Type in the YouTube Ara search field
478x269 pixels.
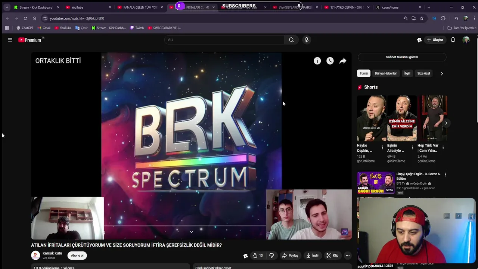224,40
